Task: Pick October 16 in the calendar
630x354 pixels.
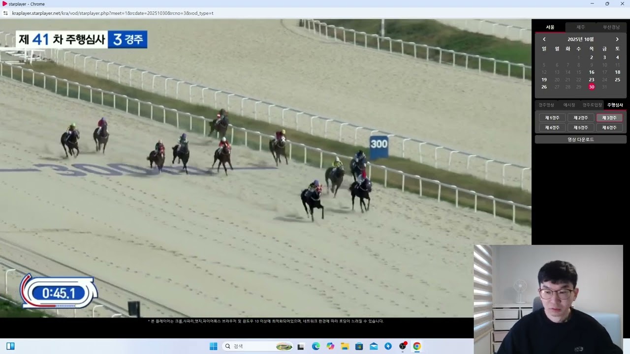Action: click(592, 72)
